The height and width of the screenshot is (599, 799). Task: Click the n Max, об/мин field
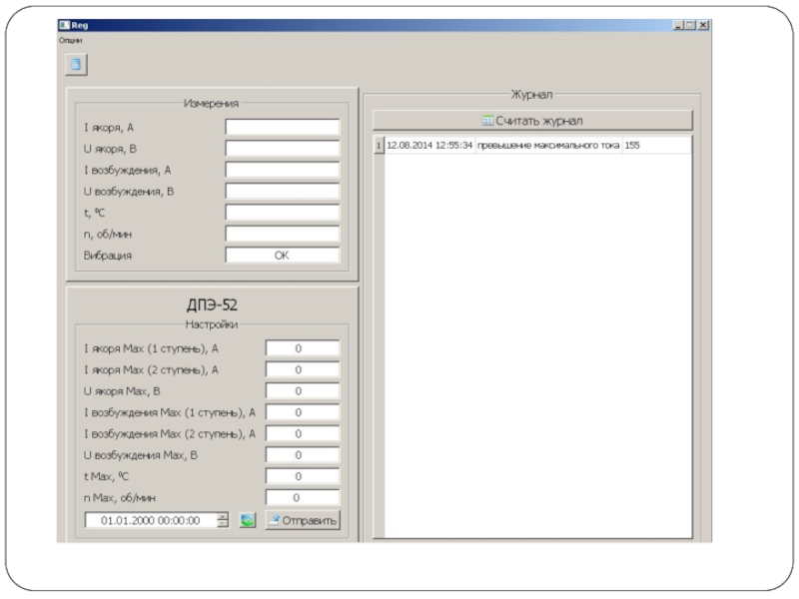[x=303, y=498]
